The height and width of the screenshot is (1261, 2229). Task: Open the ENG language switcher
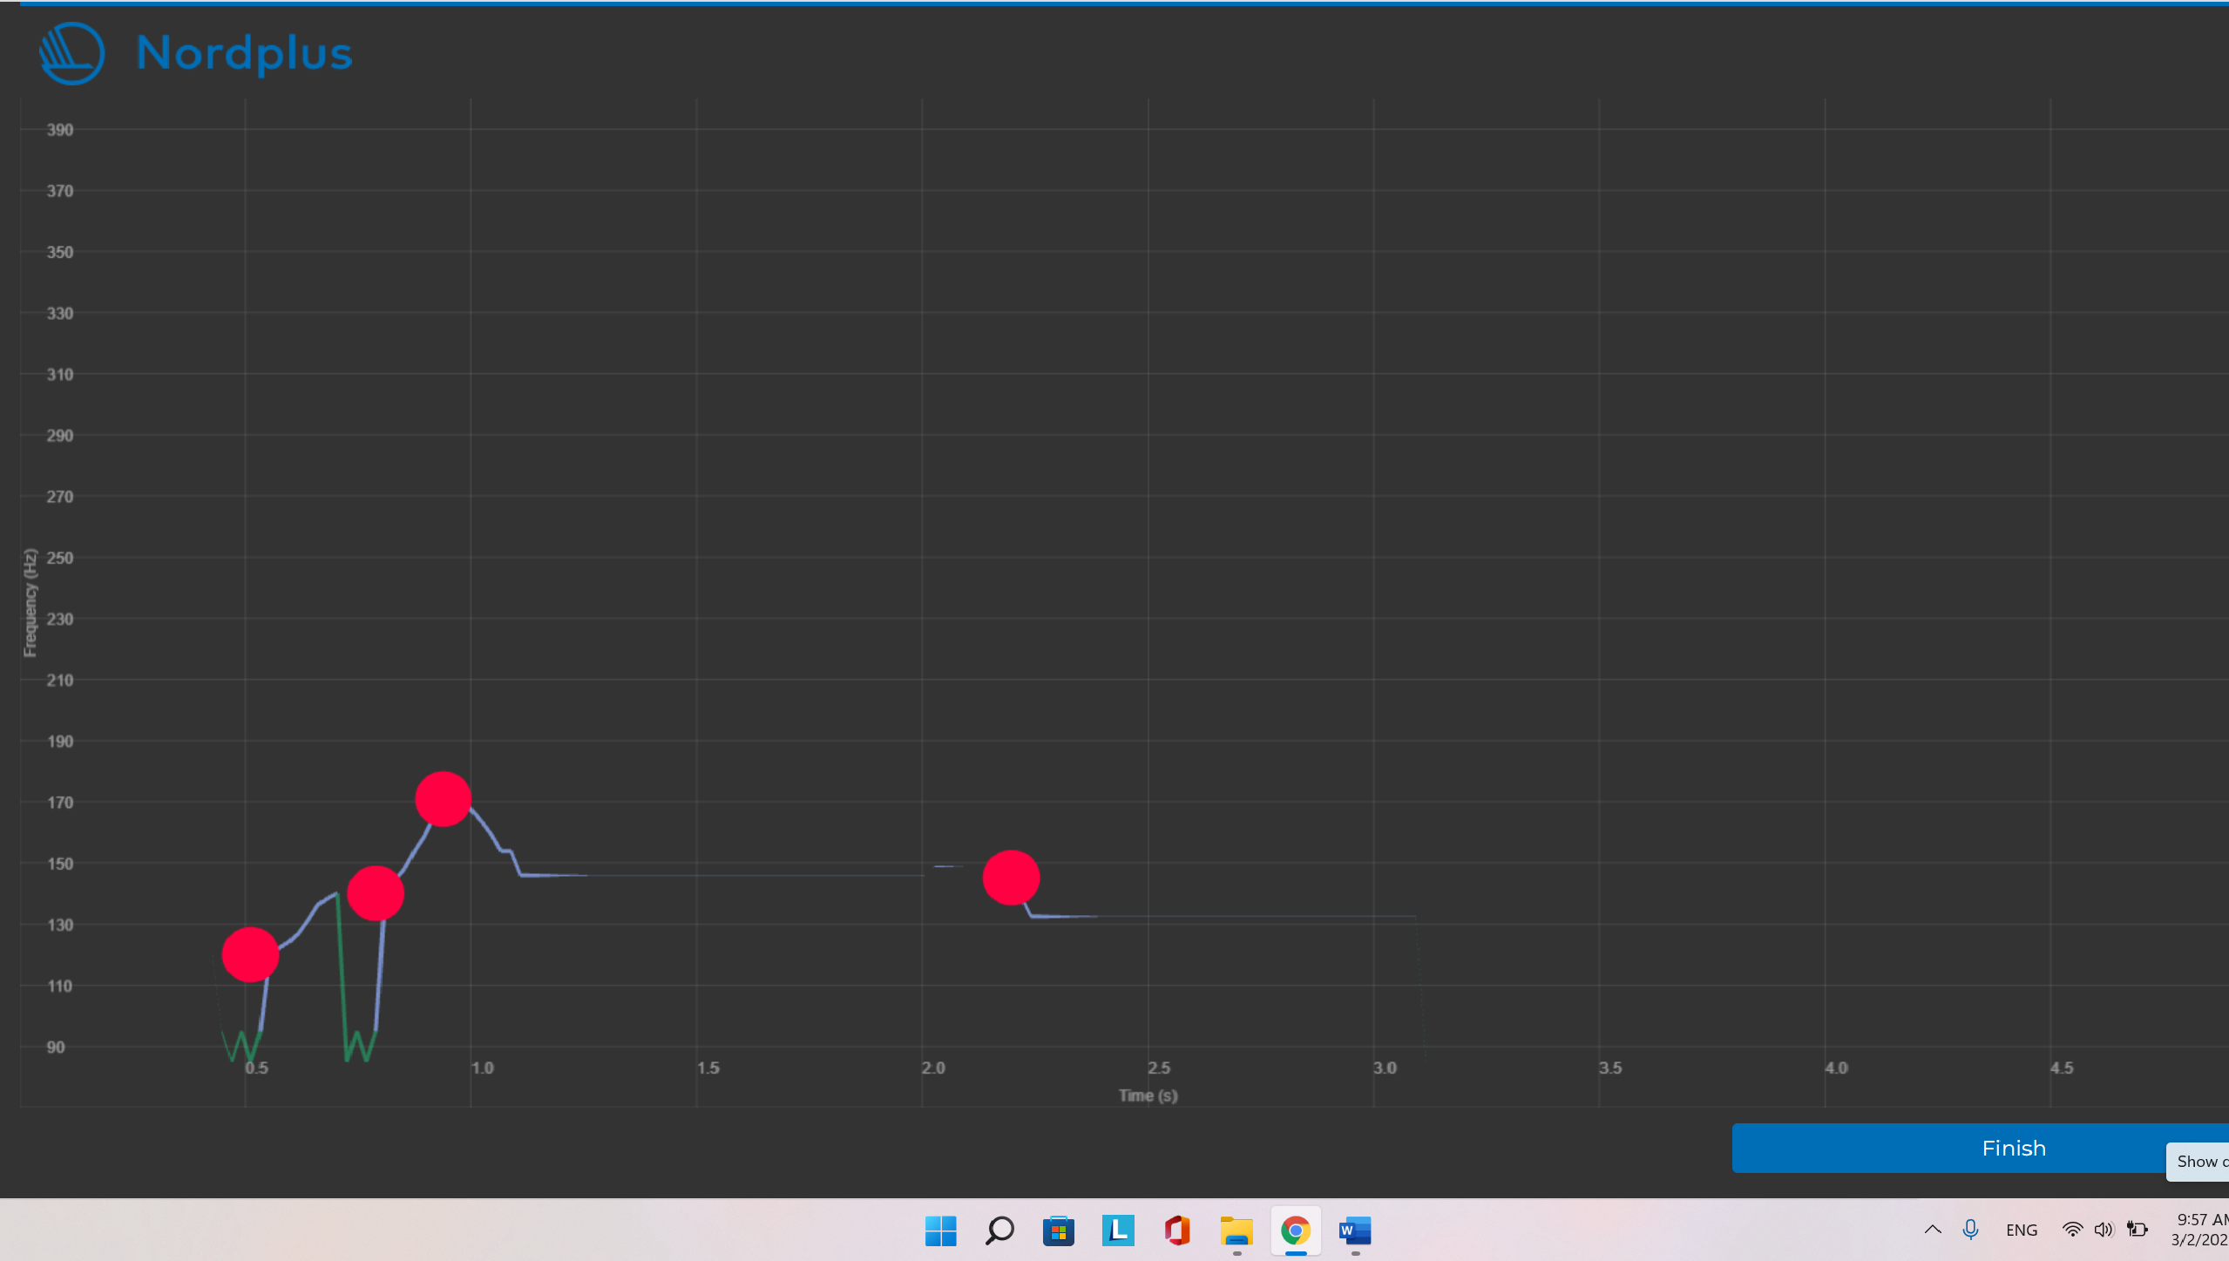click(x=2021, y=1230)
